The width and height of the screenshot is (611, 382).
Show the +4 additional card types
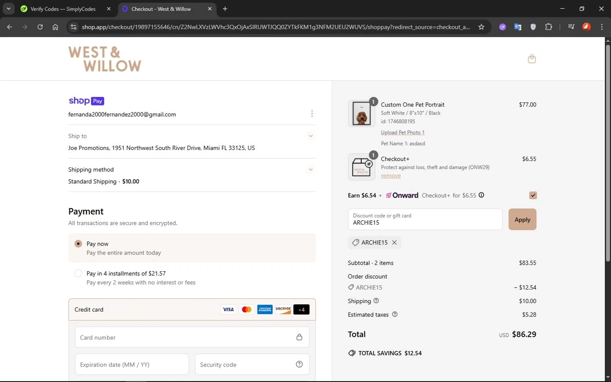click(x=301, y=310)
